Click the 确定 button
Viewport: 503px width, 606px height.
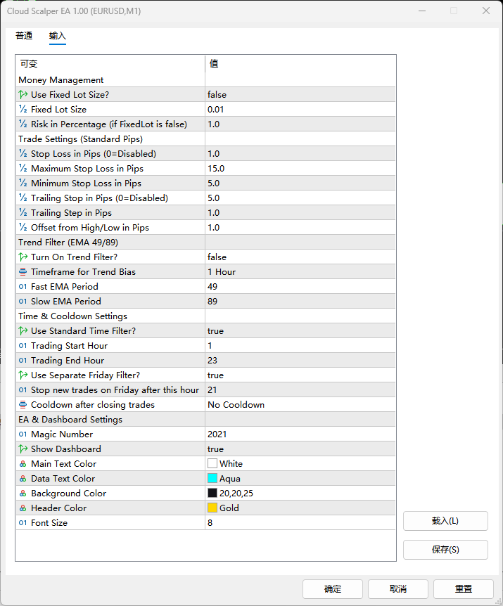tap(333, 588)
